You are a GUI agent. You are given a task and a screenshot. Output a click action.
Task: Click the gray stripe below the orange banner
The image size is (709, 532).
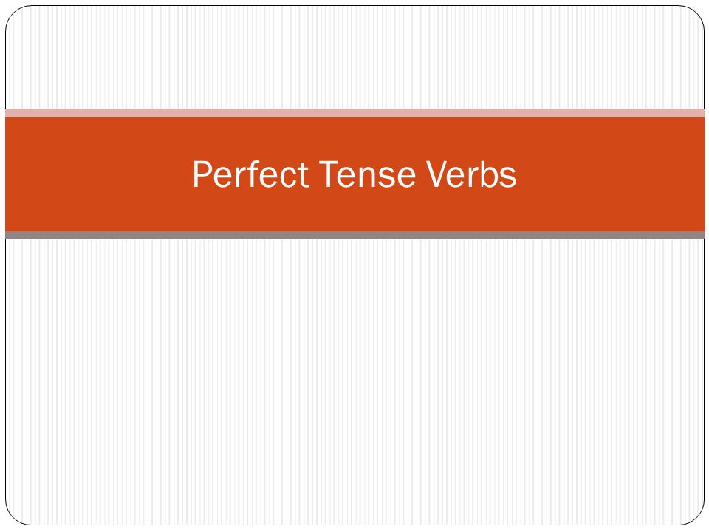tap(354, 235)
